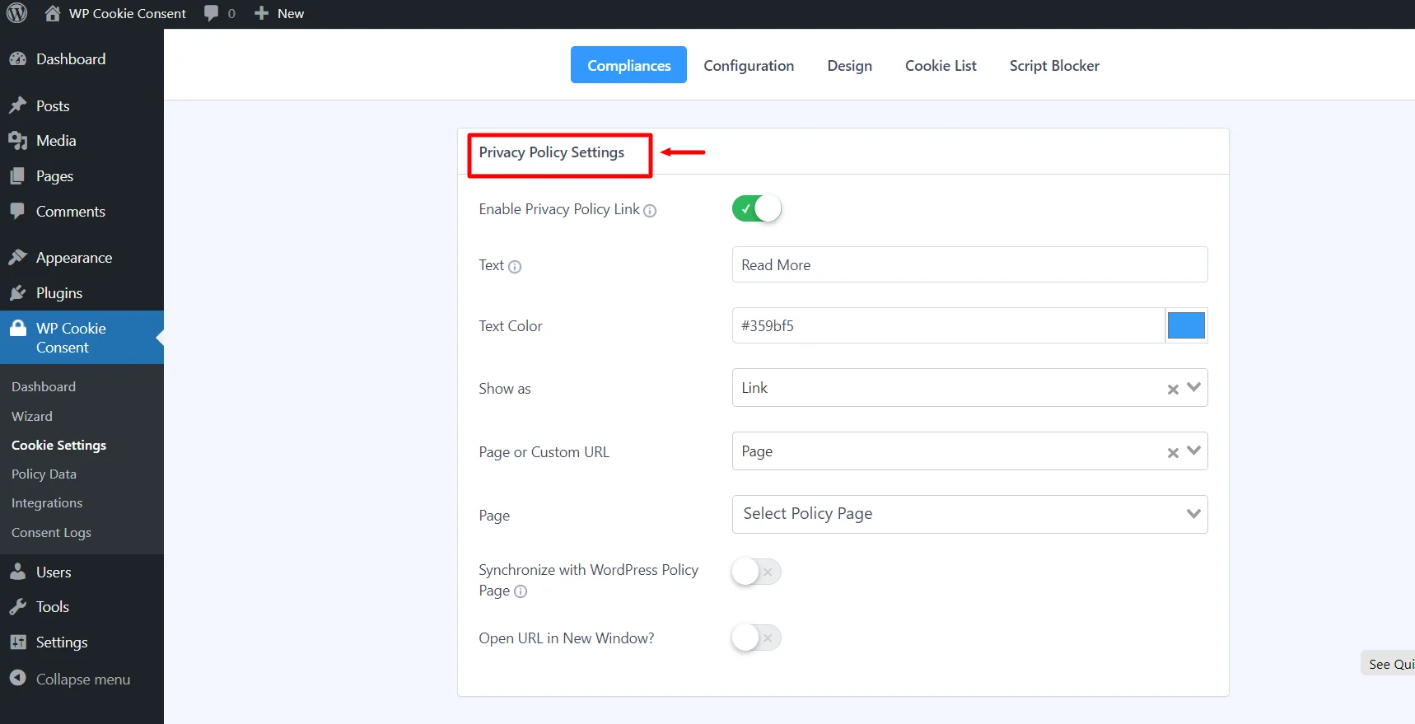Click the Appearance paintbrush icon

(18, 258)
